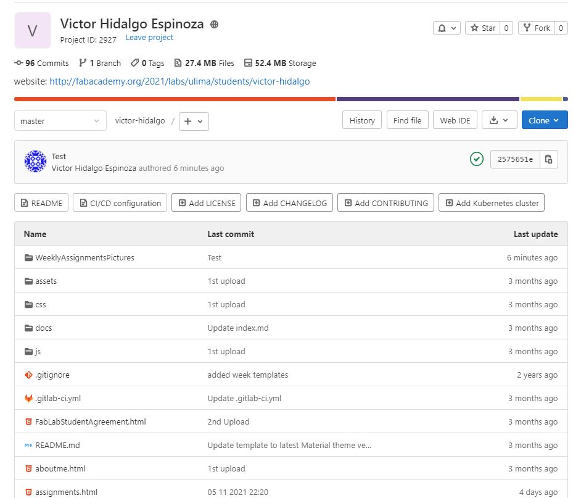The image size is (581, 498).
Task: Click Leave project link
Action: pyautogui.click(x=149, y=38)
